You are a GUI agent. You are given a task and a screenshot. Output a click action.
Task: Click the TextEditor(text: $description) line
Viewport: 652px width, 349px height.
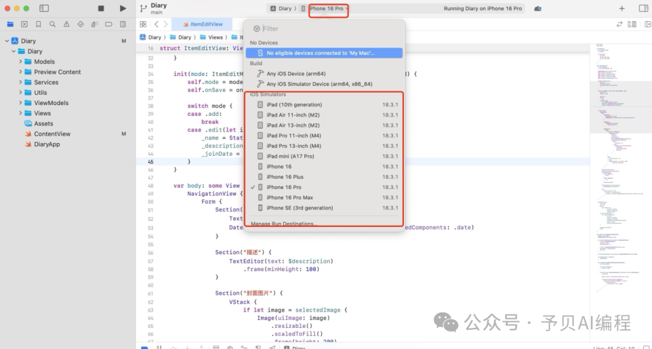click(x=281, y=261)
